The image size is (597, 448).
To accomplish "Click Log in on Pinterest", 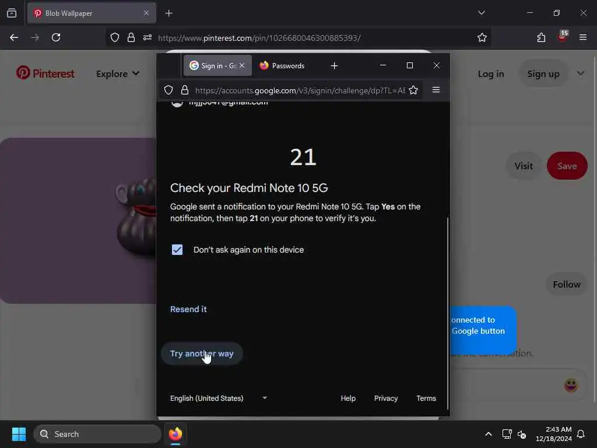I will [491, 74].
